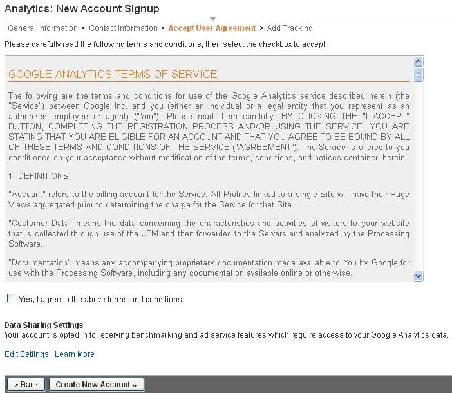The height and width of the screenshot is (393, 452).
Task: Click the terms box scrollbar thumb
Action: 418,74
